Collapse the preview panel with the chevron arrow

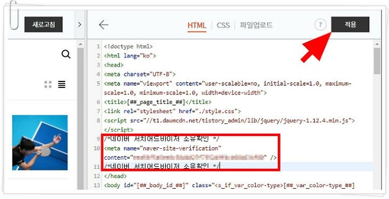[x=79, y=24]
